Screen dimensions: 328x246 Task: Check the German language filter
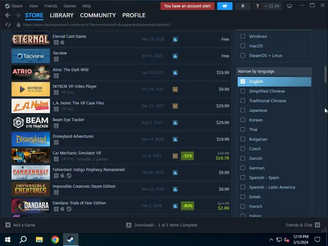pyautogui.click(x=243, y=168)
